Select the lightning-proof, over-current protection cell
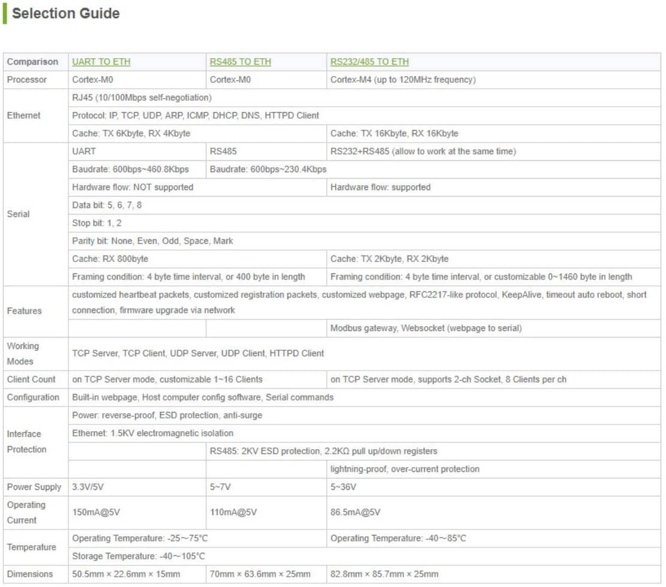This screenshot has height=587, width=666. [405, 469]
